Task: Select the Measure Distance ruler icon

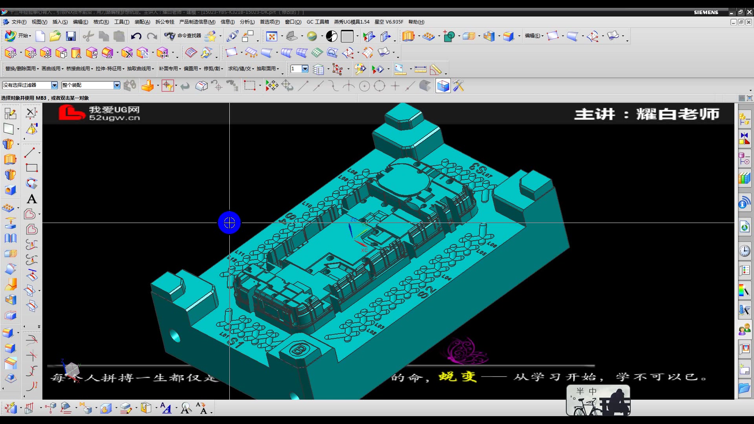Action: click(x=420, y=69)
